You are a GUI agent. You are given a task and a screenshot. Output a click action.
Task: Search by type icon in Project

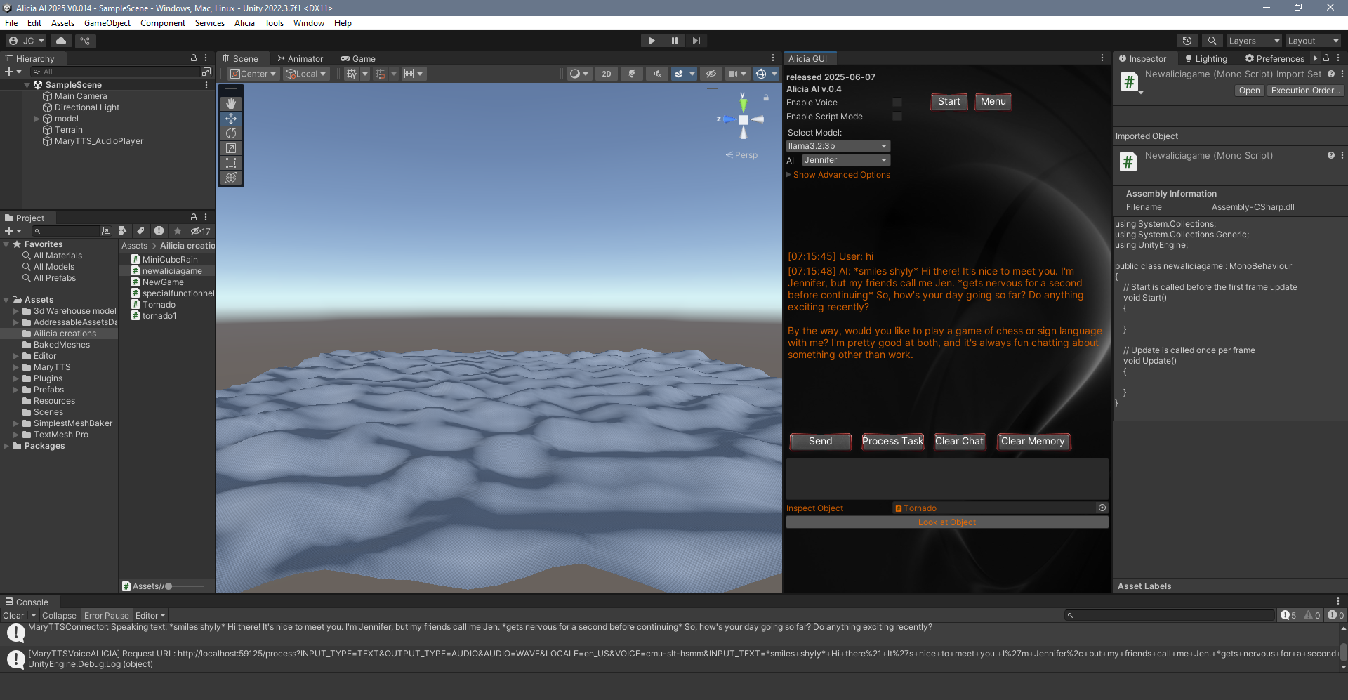pyautogui.click(x=123, y=231)
